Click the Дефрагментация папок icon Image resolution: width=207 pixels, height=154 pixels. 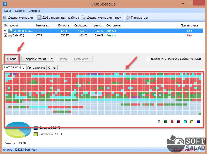(84, 18)
